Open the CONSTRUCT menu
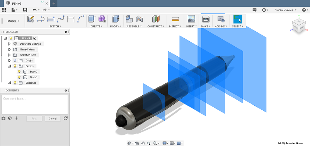This screenshot has width=310, height=147. pyautogui.click(x=156, y=26)
